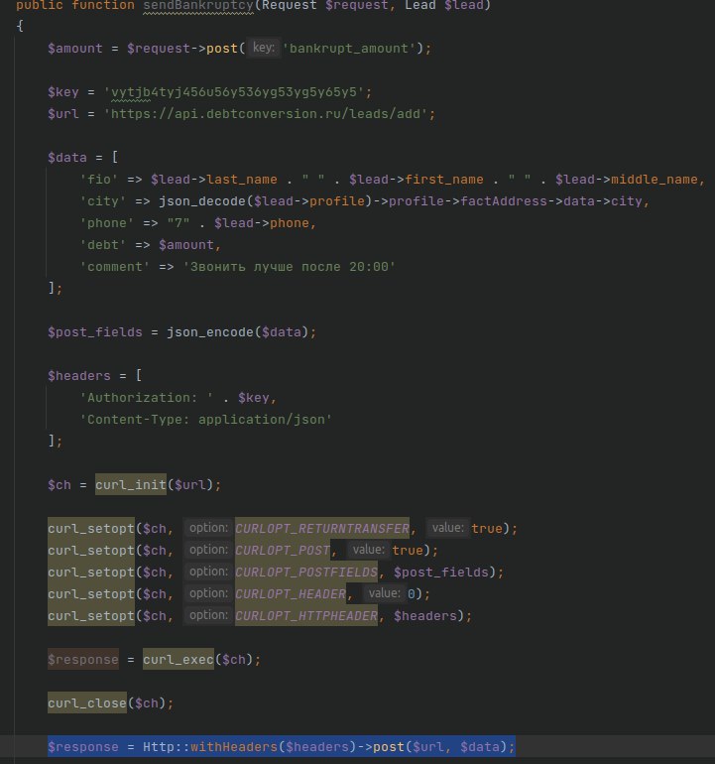Click the CURLOPT_HTTPHEADER constant

click(x=306, y=616)
